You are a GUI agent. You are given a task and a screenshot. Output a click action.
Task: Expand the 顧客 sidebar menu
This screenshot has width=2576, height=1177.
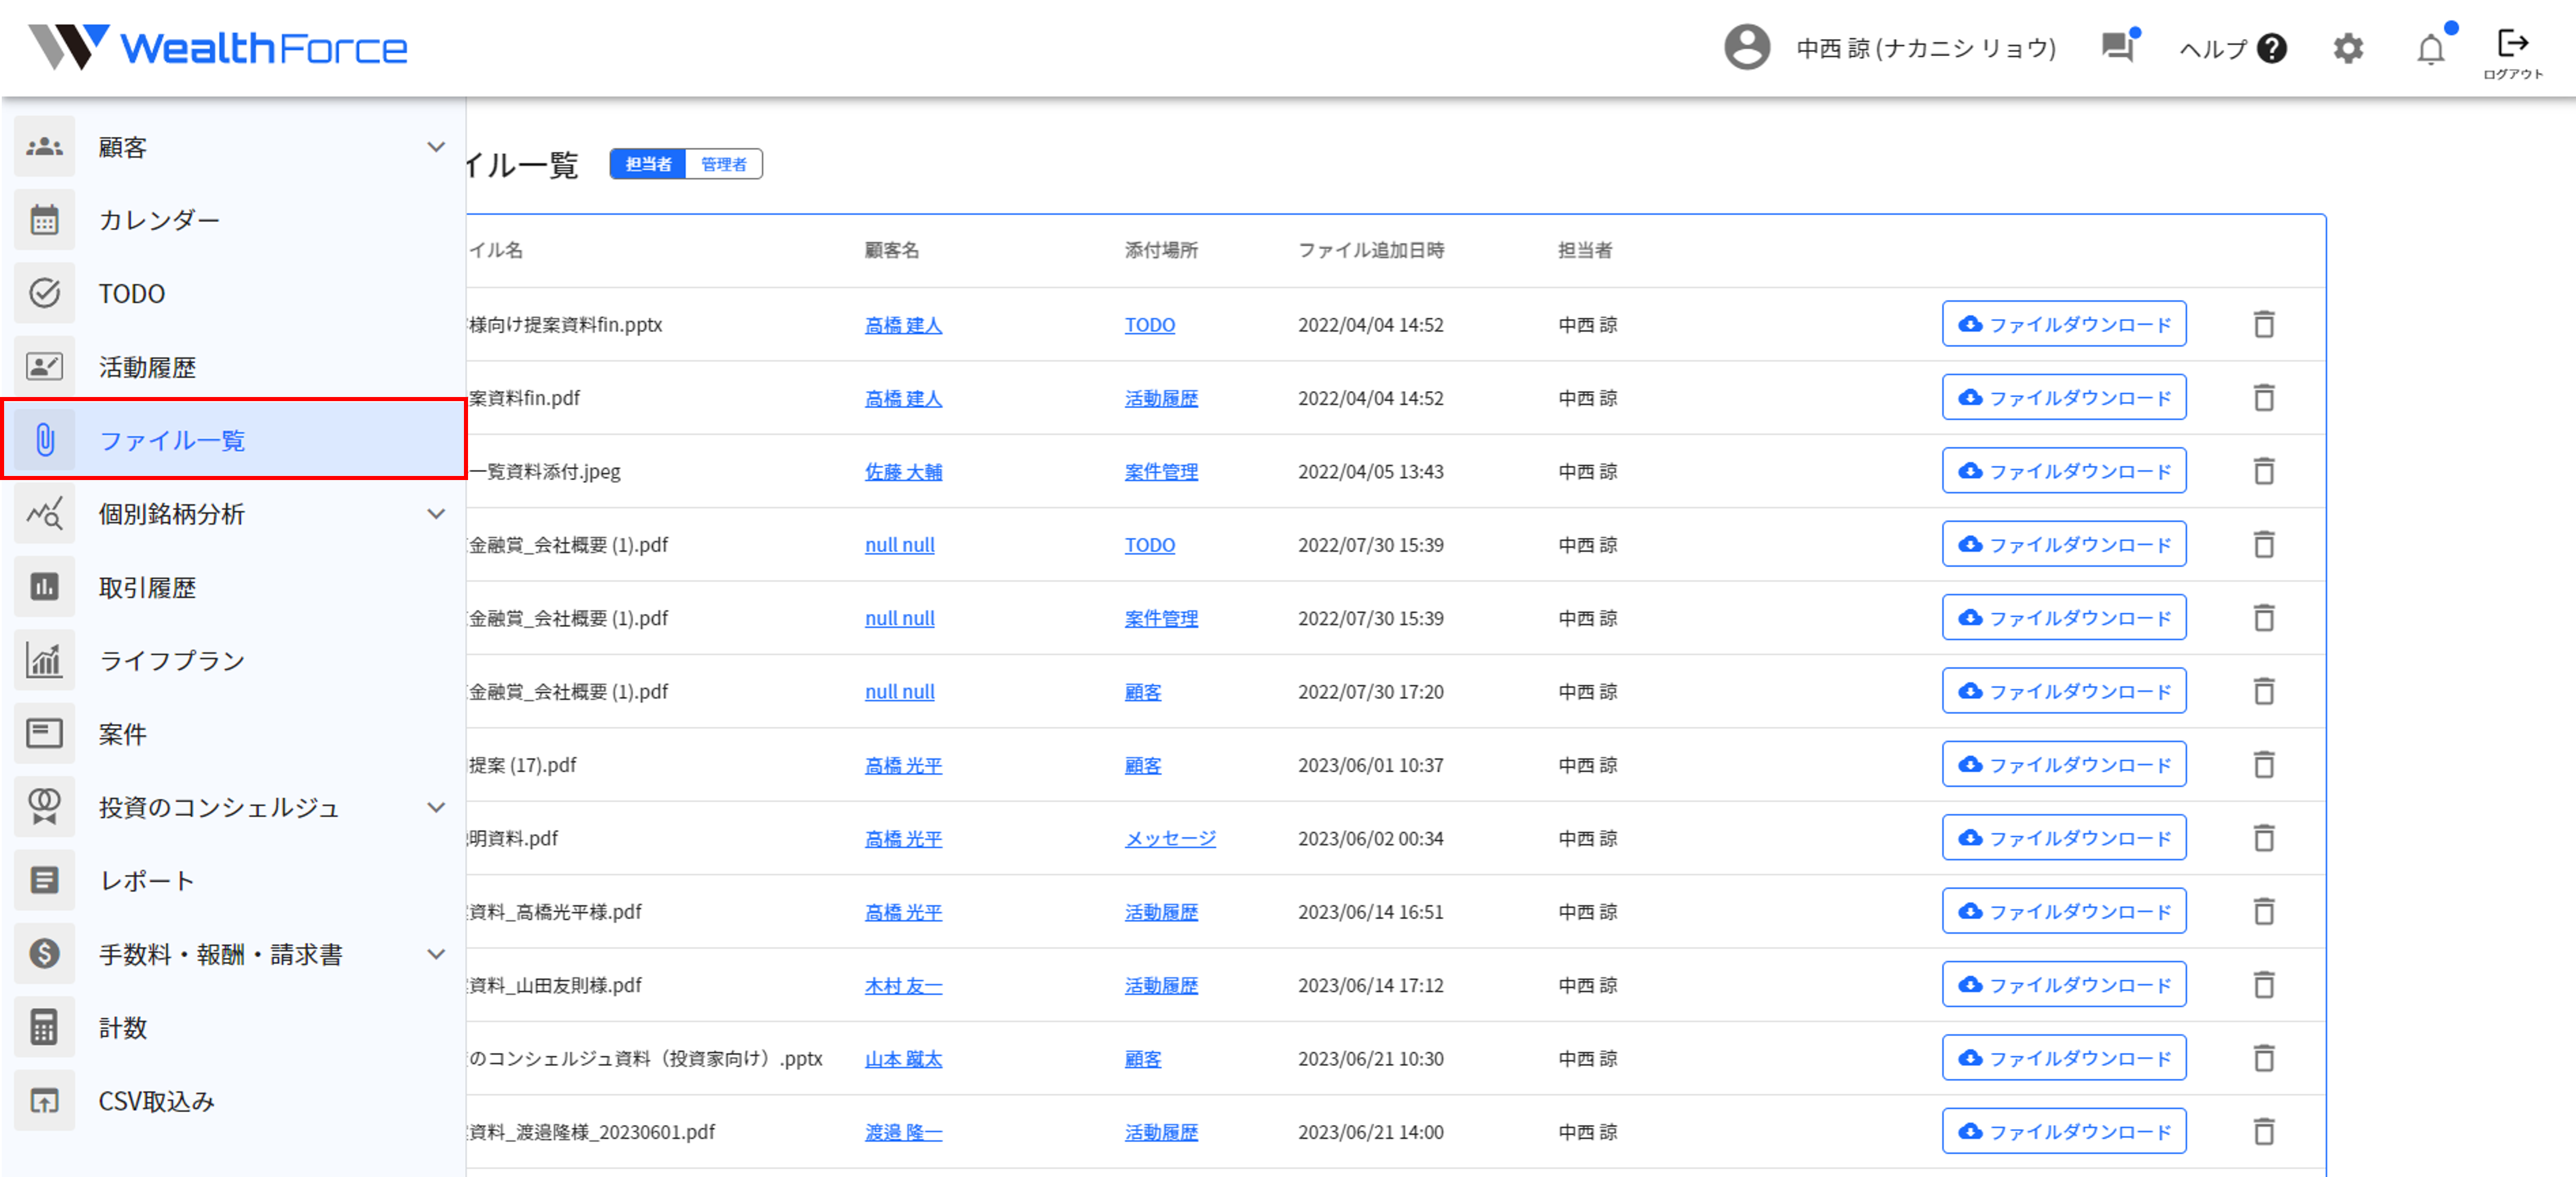pos(436,147)
